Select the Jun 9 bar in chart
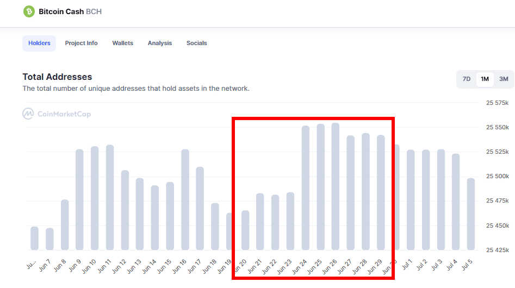 pyautogui.click(x=79, y=199)
